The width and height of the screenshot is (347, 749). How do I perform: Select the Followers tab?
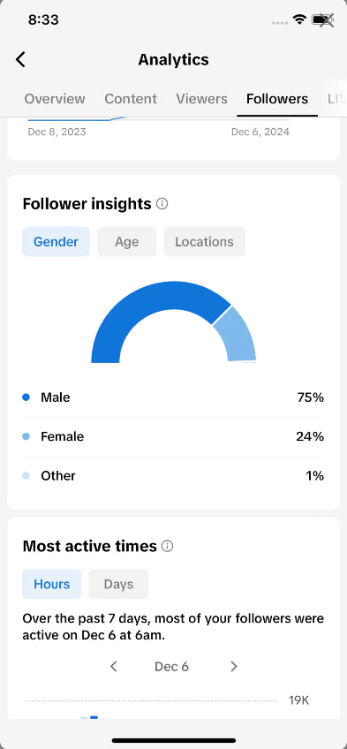[x=277, y=99]
